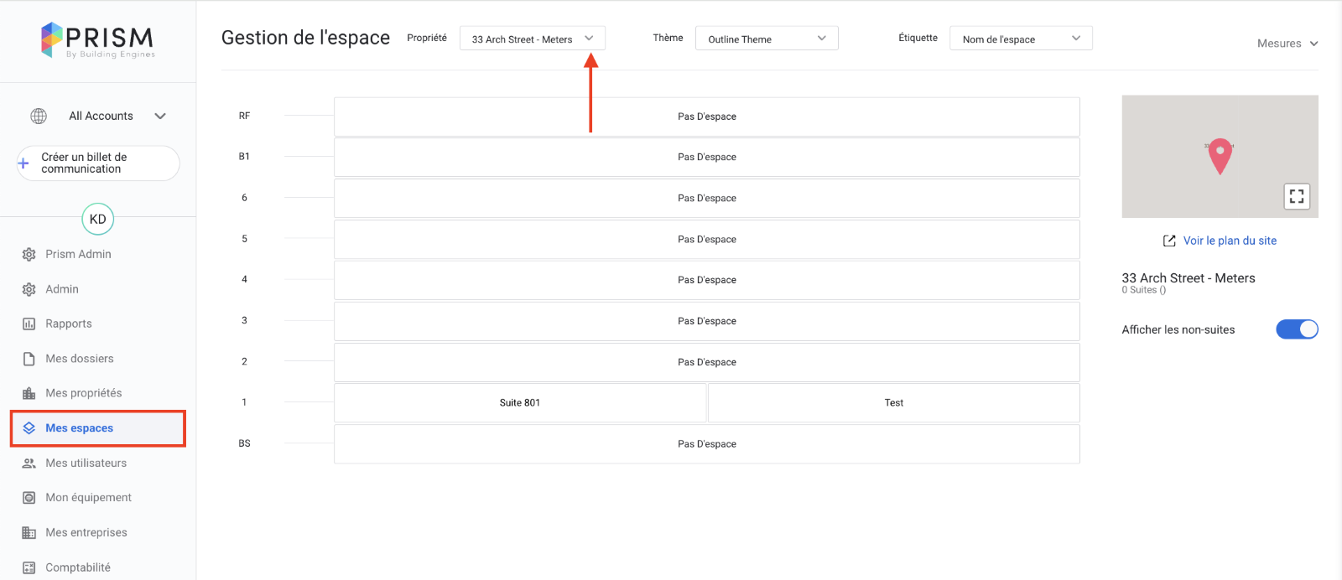Click the Rapports chart icon
This screenshot has width=1342, height=580.
[x=29, y=324]
